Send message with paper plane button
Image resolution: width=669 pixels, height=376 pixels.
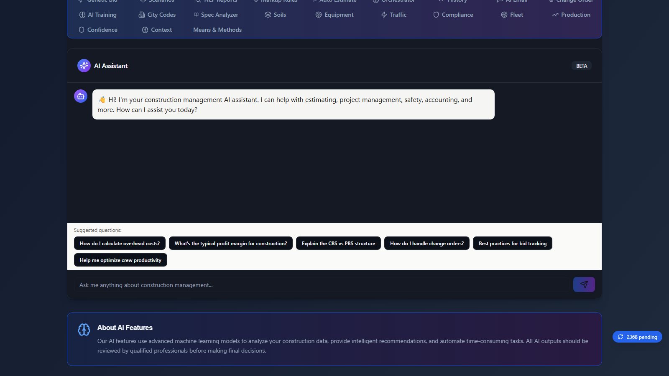[x=584, y=285]
